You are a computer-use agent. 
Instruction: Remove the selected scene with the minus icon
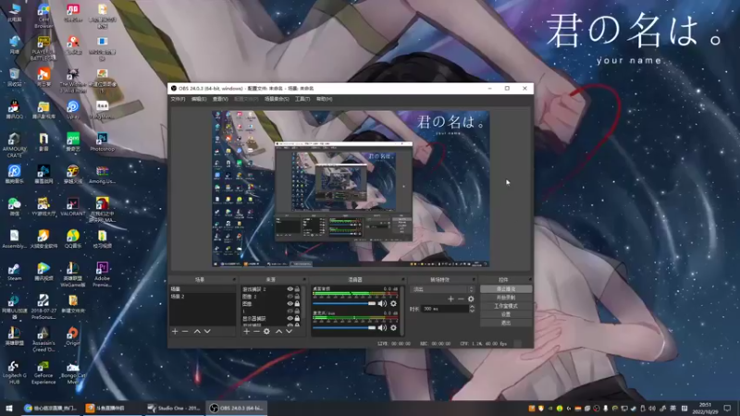[185, 332]
